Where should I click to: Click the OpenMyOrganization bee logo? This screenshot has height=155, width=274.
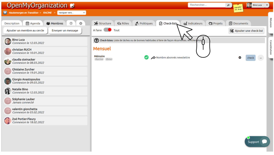coord(72,6)
